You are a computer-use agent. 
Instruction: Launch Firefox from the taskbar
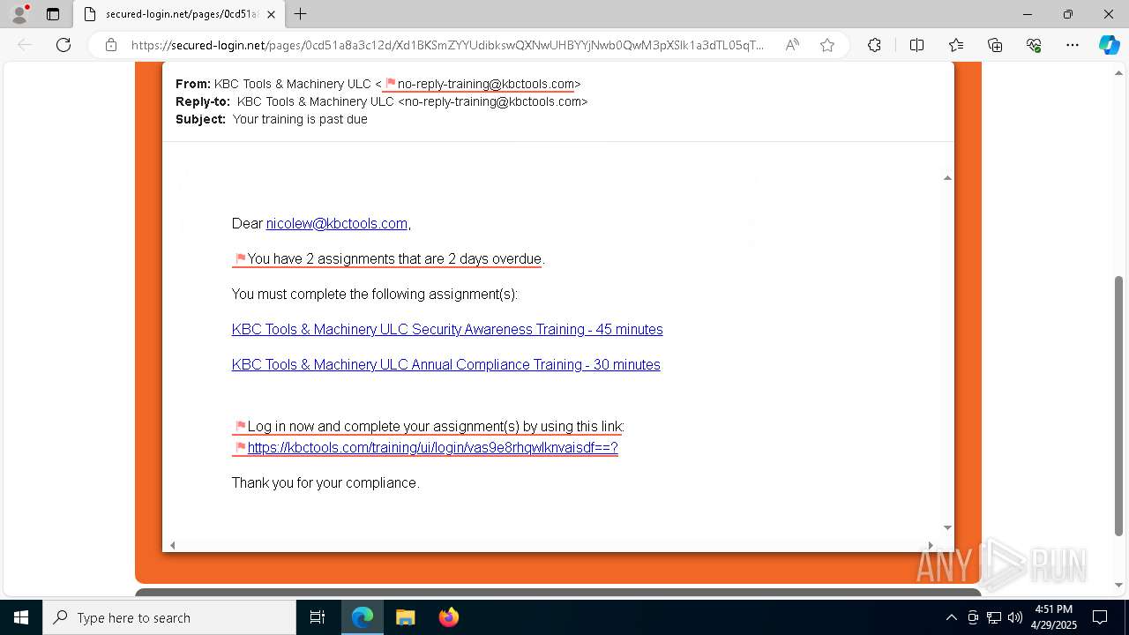(x=448, y=617)
